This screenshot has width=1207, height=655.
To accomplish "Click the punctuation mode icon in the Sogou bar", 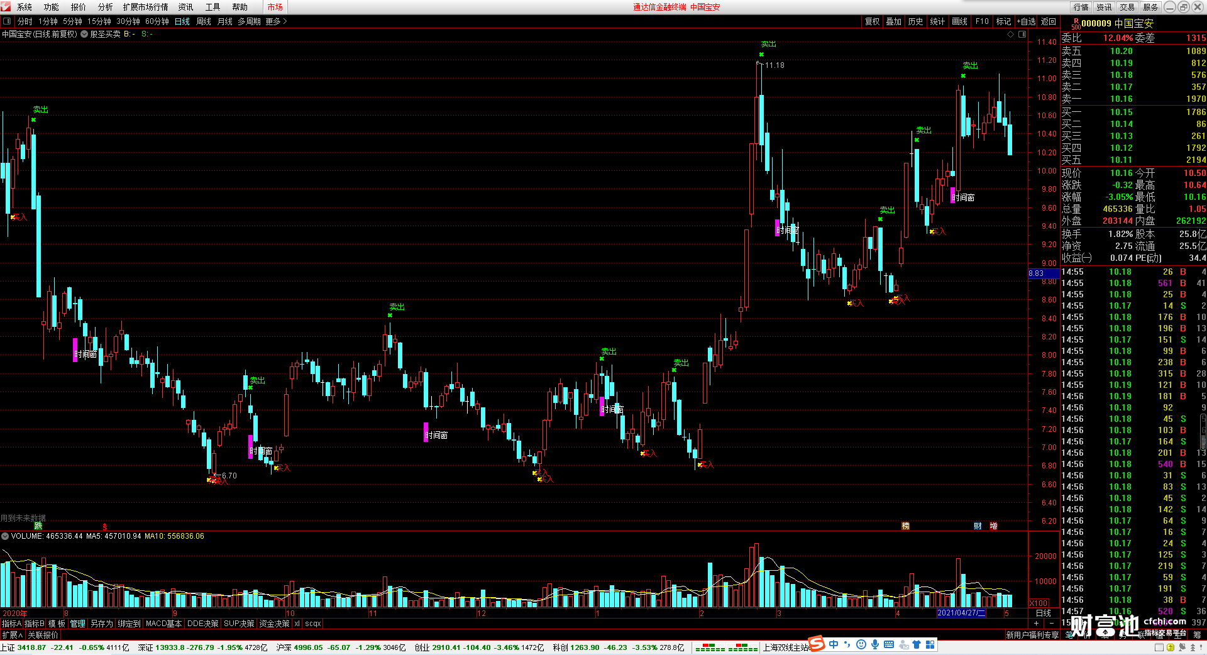I will pyautogui.click(x=847, y=644).
